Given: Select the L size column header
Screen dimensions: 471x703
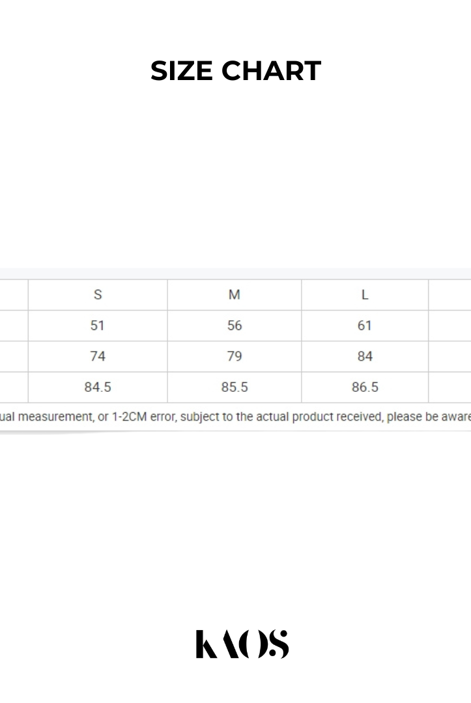Looking at the screenshot, I should point(365,295).
